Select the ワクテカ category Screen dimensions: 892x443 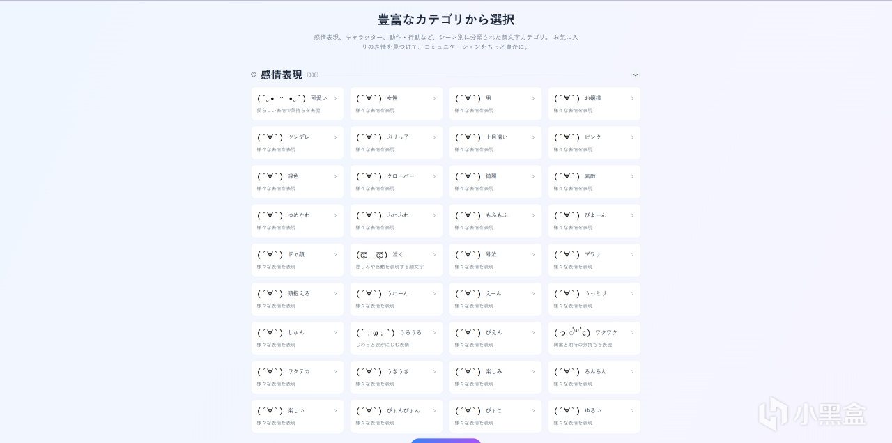point(297,376)
